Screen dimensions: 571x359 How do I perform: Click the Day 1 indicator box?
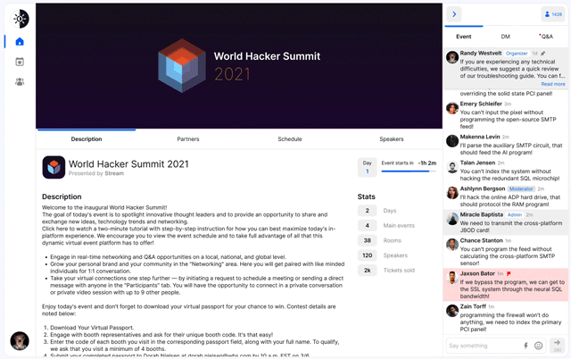click(x=367, y=167)
